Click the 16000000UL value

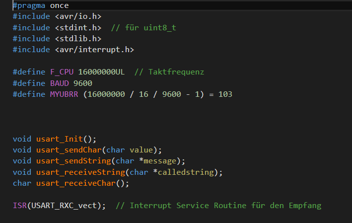click(101, 72)
